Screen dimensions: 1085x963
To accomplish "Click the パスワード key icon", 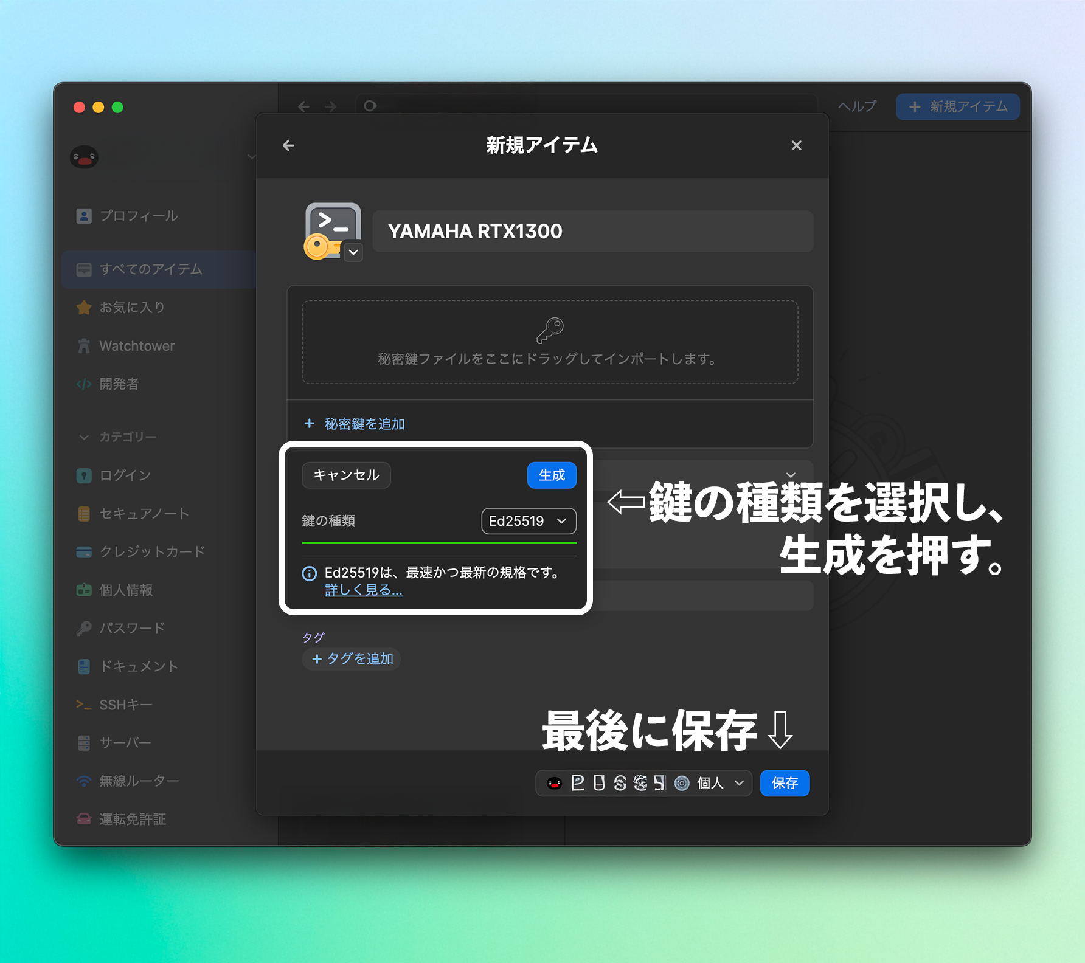I will [x=84, y=628].
